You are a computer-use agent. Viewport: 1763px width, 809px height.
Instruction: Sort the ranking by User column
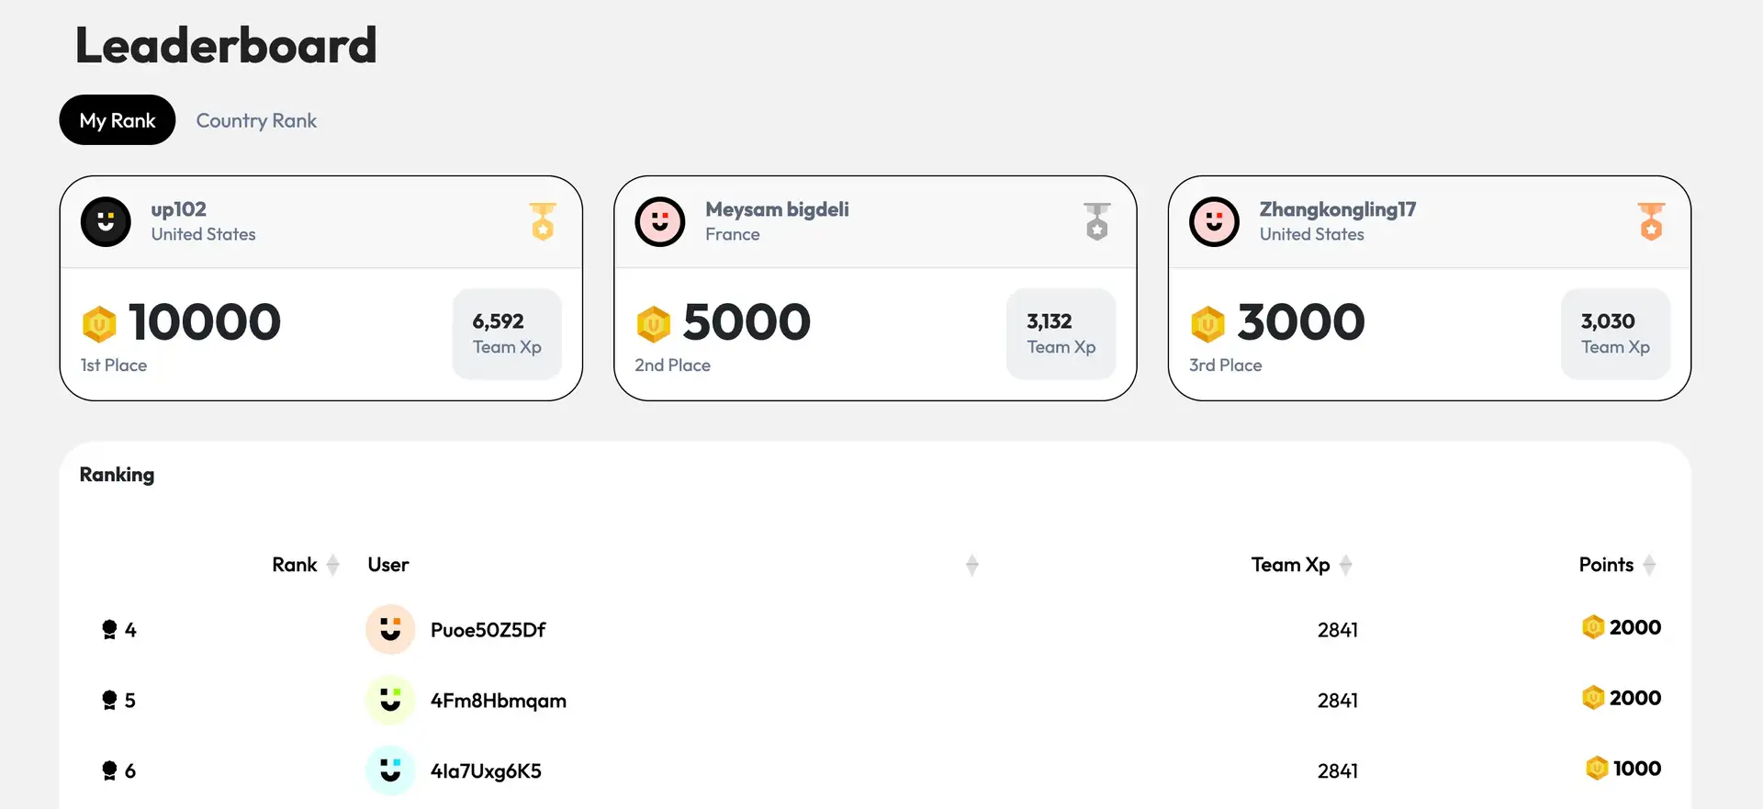point(971,565)
